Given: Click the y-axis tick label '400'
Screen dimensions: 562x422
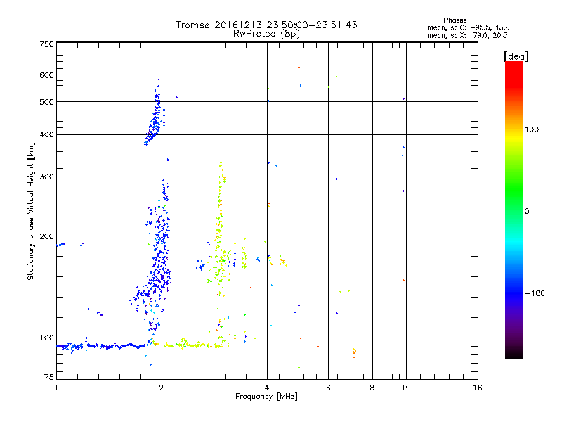Looking at the screenshot, I should click(46, 135).
